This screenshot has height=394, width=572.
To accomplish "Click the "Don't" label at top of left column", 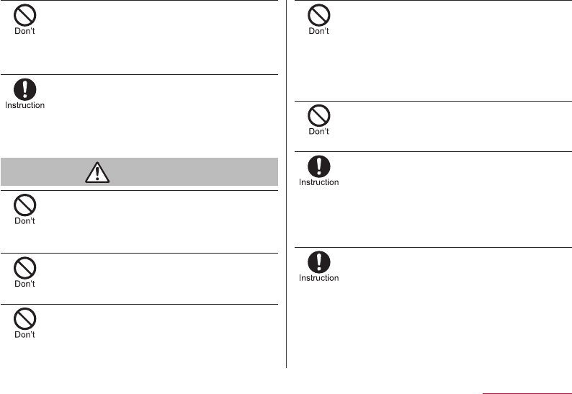I will pyautogui.click(x=25, y=31).
